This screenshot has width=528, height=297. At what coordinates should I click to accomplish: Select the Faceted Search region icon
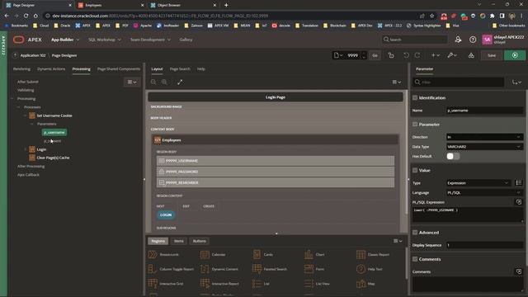point(257,269)
